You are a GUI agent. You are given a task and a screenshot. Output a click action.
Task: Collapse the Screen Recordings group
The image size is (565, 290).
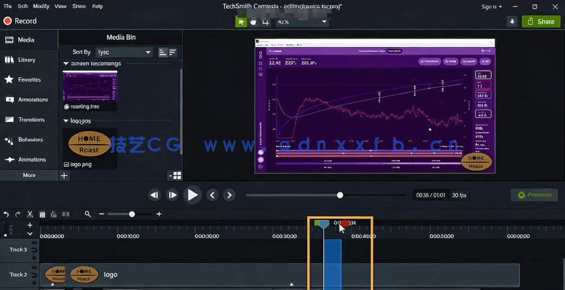(x=66, y=63)
